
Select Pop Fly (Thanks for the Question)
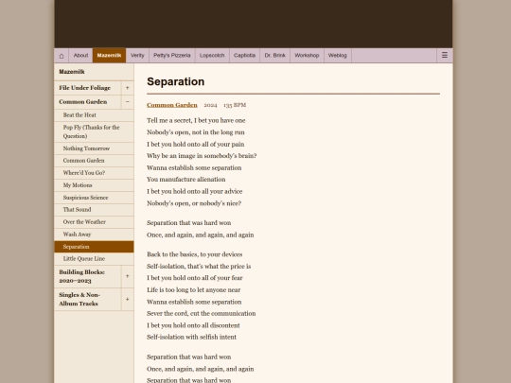94,131
